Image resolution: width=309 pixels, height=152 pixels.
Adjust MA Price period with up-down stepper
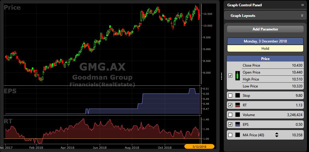pyautogui.click(x=277, y=135)
